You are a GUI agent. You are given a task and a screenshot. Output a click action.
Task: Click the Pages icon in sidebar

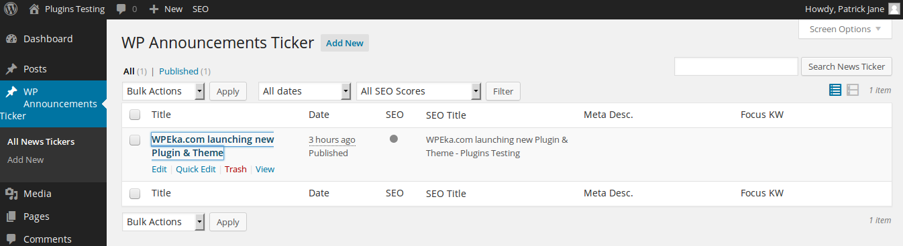11,217
